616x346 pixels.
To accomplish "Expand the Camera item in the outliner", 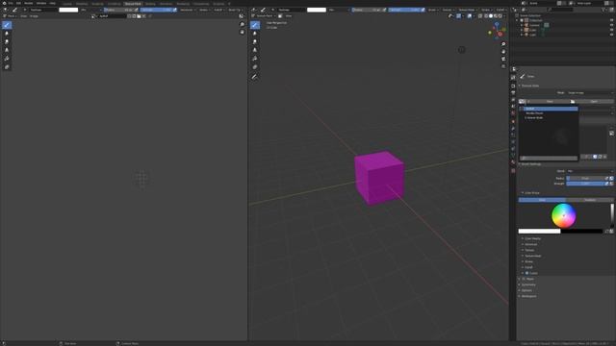I will (x=522, y=25).
